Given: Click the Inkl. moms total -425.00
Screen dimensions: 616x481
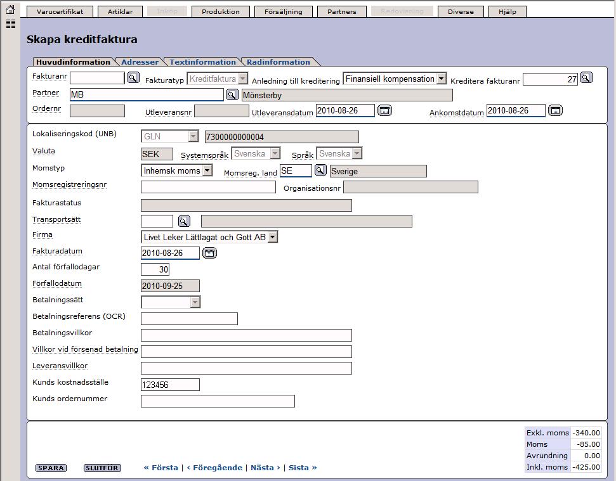Looking at the screenshot, I should pyautogui.click(x=586, y=467).
